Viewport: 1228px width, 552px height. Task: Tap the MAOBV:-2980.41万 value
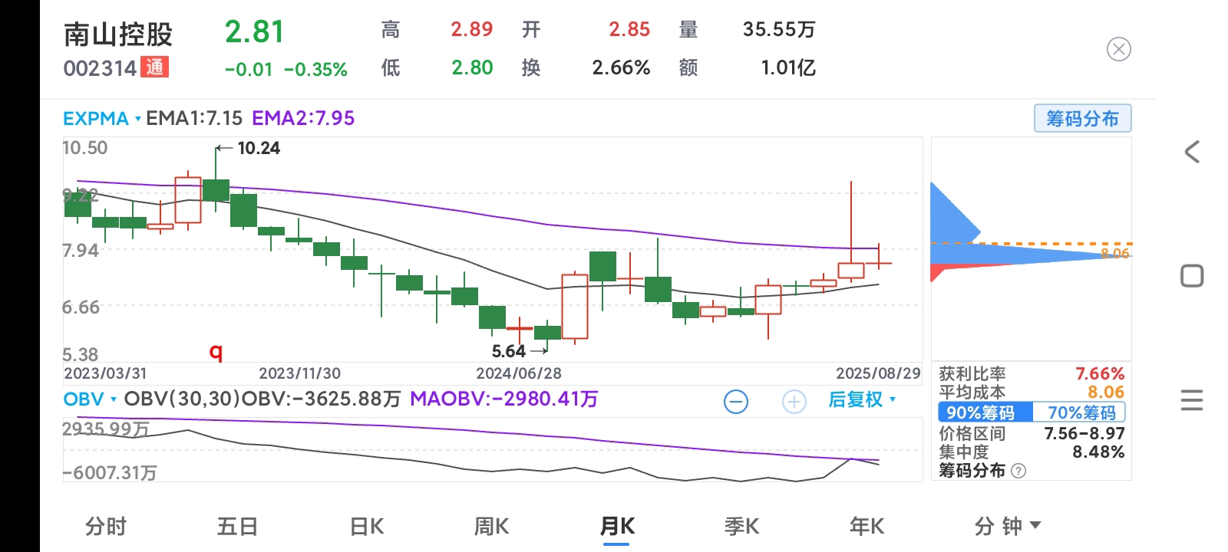point(503,399)
